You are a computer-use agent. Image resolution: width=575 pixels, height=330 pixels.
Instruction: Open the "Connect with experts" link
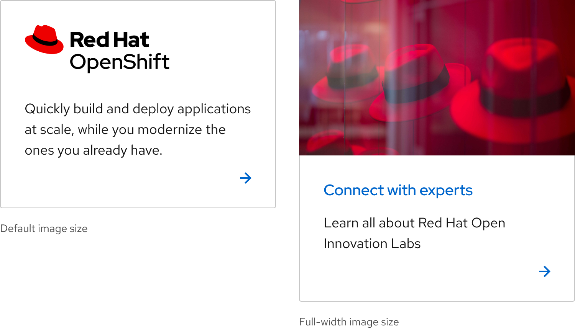coord(398,190)
